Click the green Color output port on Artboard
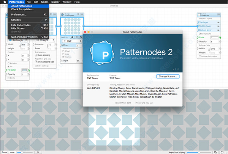This screenshot has width=228, height=154. coord(220,38)
